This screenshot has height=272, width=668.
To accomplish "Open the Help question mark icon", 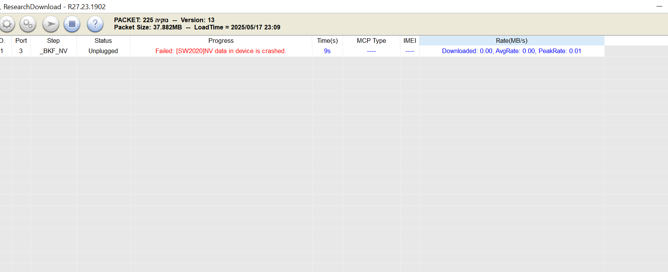I will [95, 24].
